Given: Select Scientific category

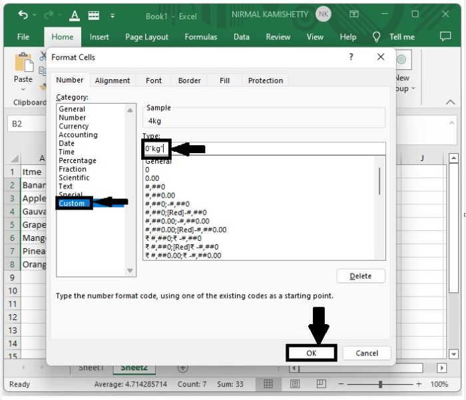Looking at the screenshot, I should [74, 178].
